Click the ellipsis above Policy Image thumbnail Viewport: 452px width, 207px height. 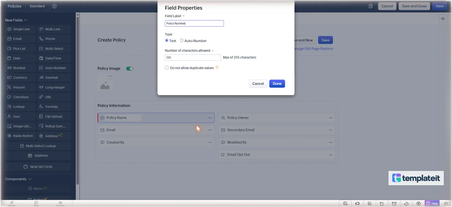110,76
